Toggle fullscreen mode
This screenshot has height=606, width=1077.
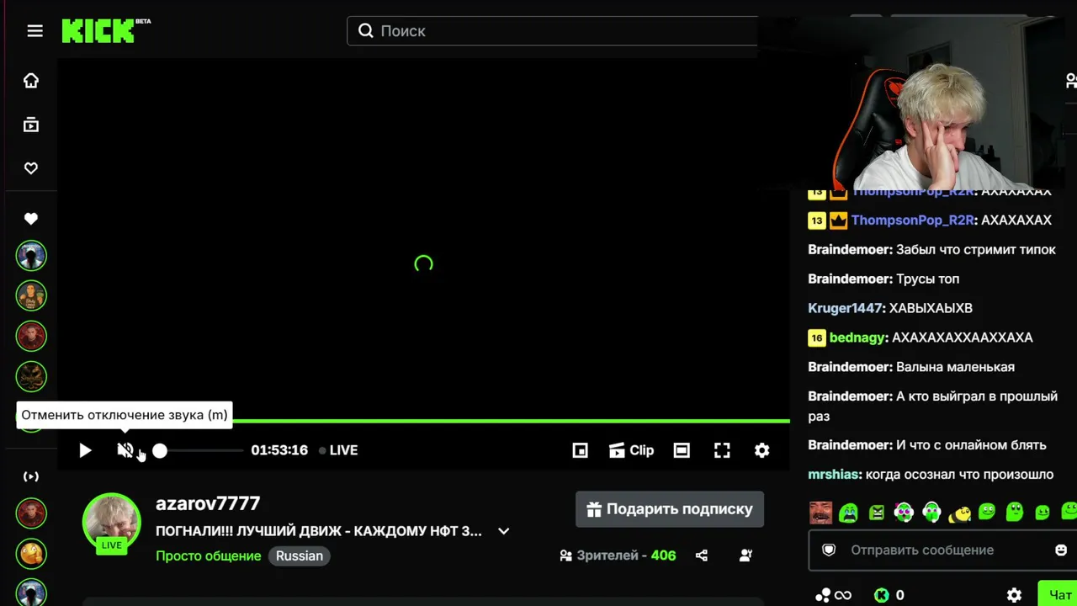pos(722,450)
